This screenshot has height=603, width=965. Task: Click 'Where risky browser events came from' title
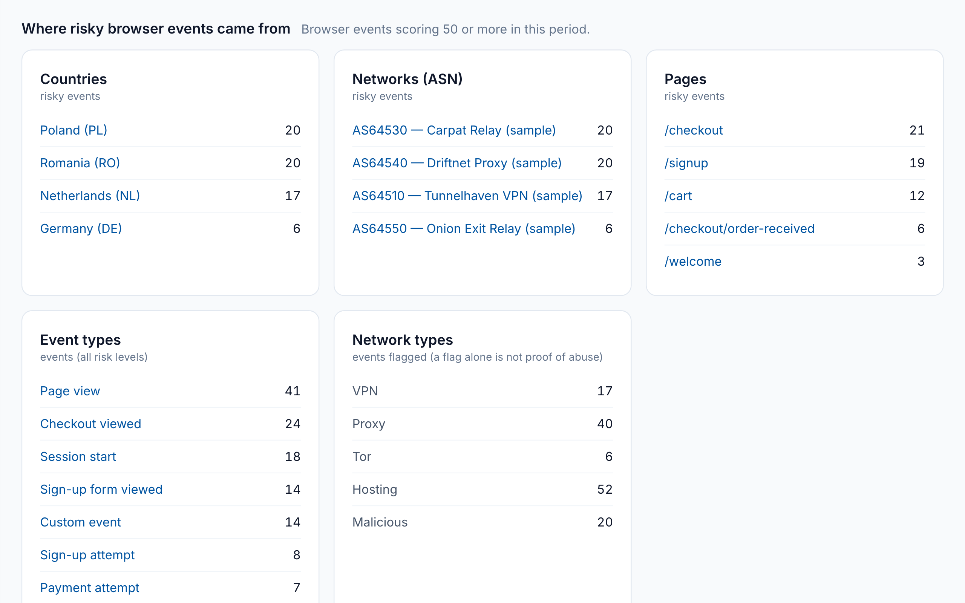tap(156, 29)
